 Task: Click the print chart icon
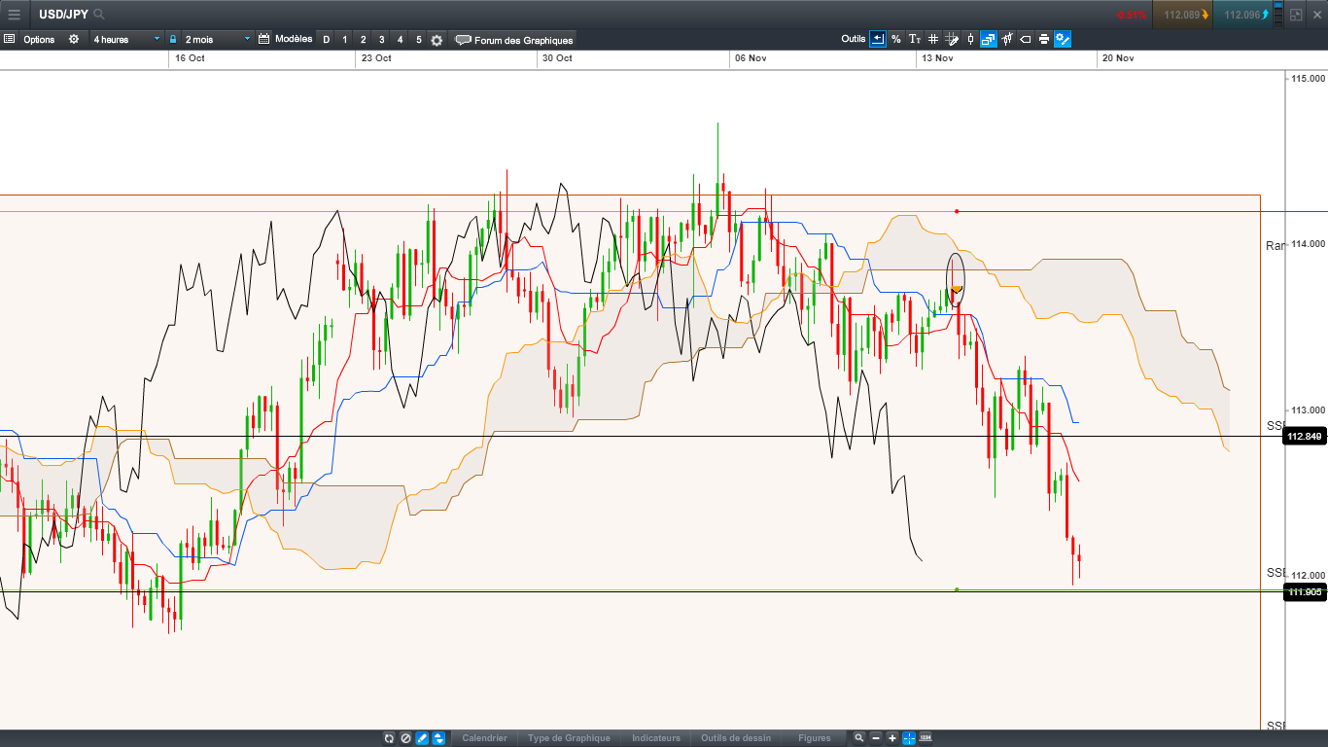(x=1043, y=40)
